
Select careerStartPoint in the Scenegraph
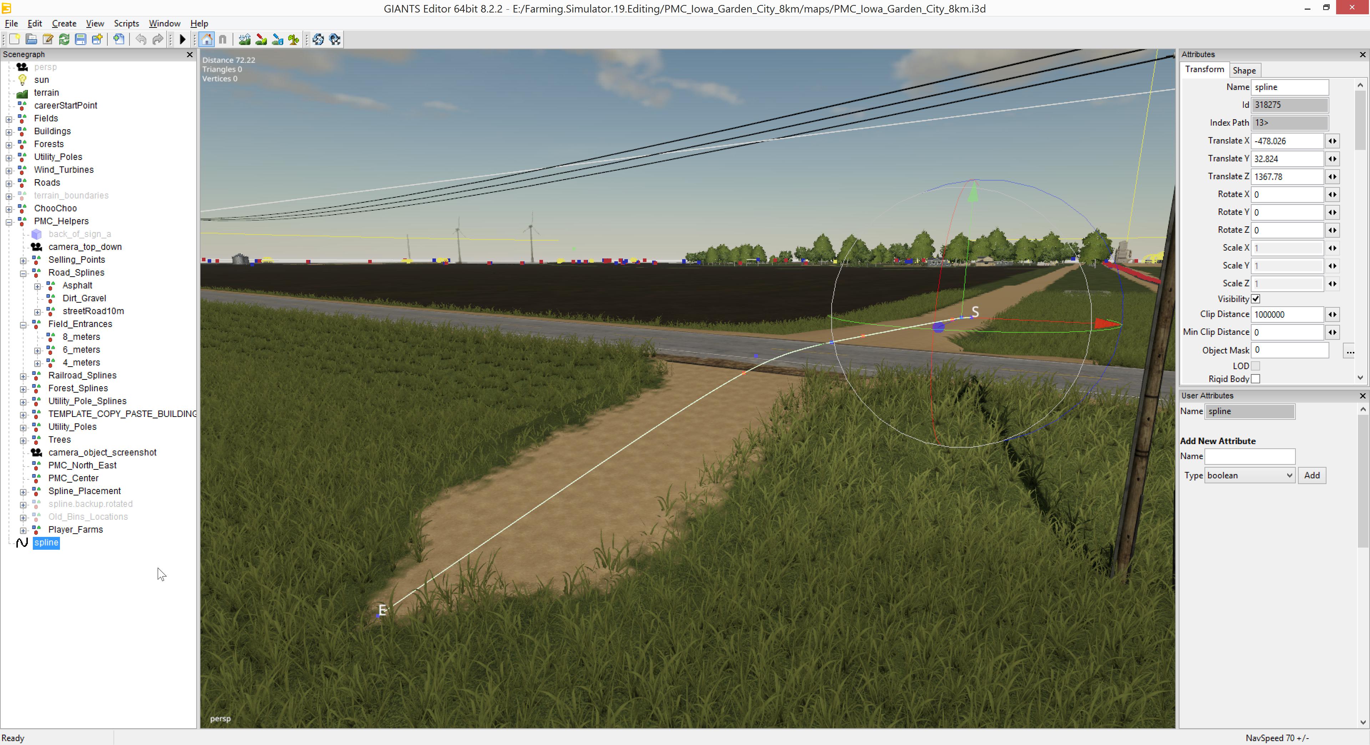pos(65,106)
